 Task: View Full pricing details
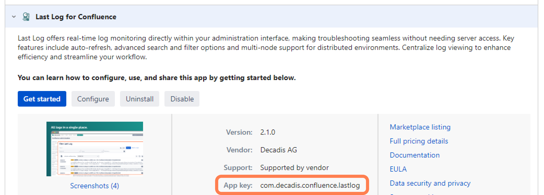tap(419, 141)
